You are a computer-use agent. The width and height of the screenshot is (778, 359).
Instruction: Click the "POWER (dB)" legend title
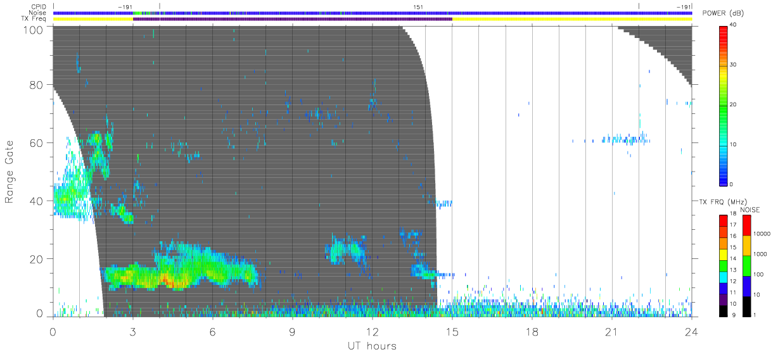[724, 13]
